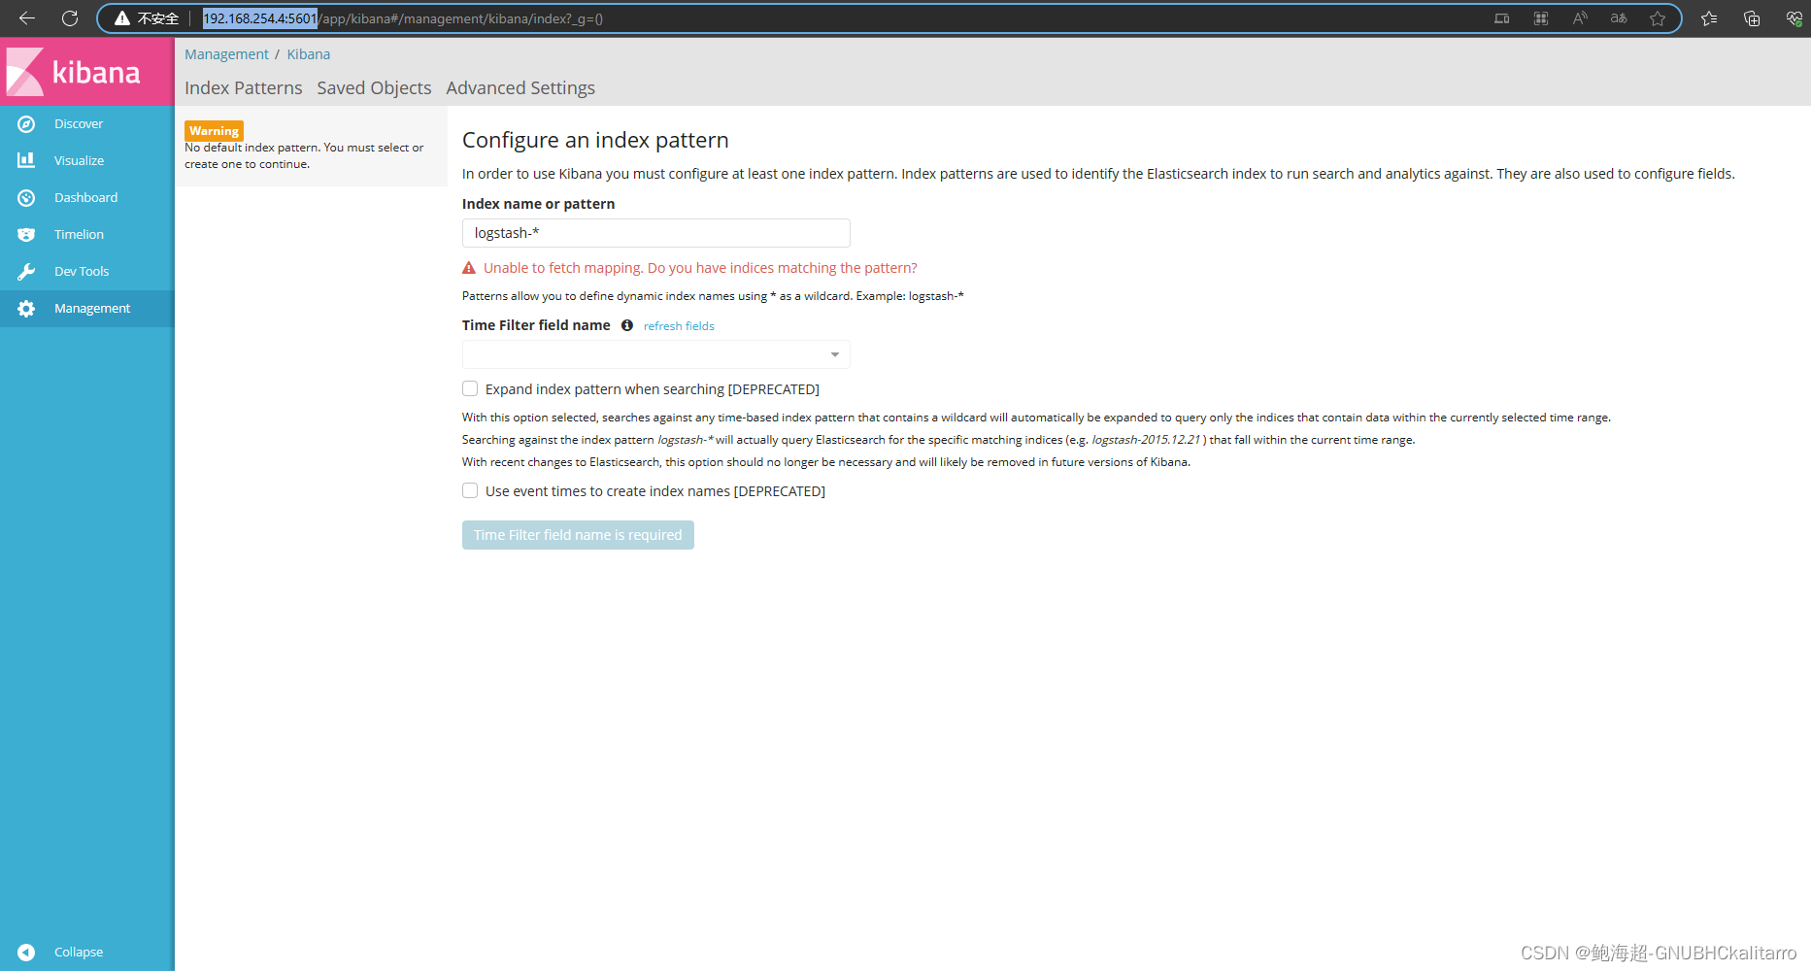Open browser favorites list icon
Image resolution: width=1811 pixels, height=971 pixels.
pyautogui.click(x=1709, y=18)
